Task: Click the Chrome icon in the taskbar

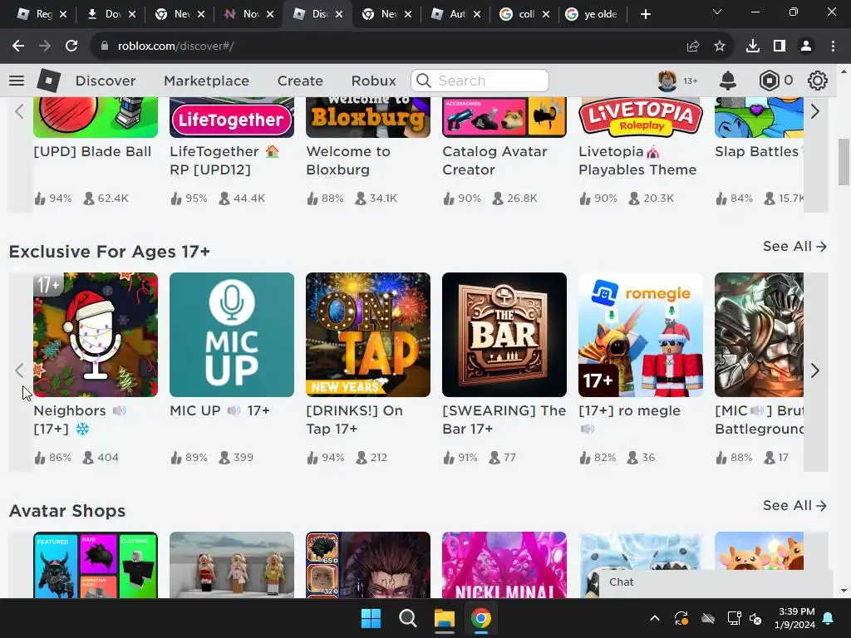Action: (481, 618)
